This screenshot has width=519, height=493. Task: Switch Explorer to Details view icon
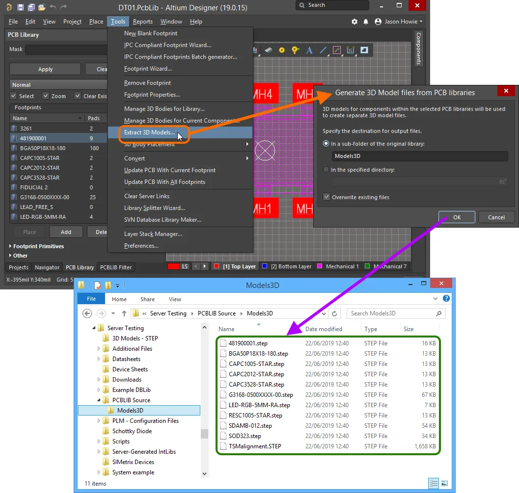click(434, 483)
